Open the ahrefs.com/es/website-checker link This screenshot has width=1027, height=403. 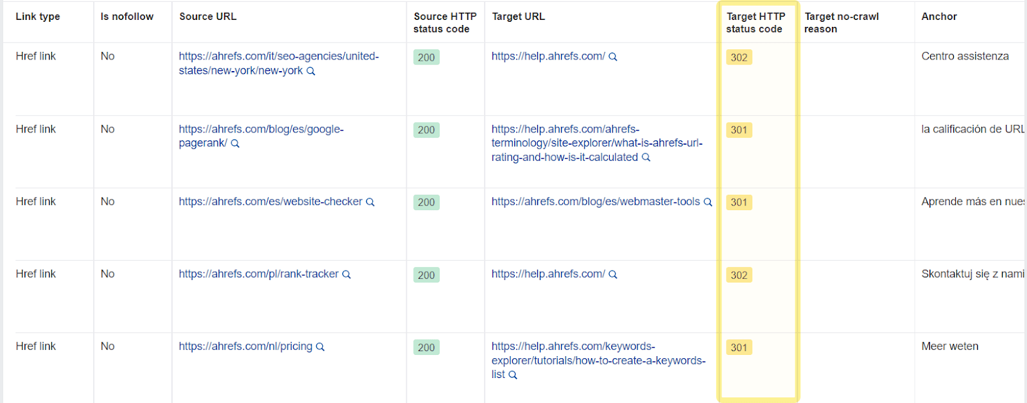pos(270,202)
